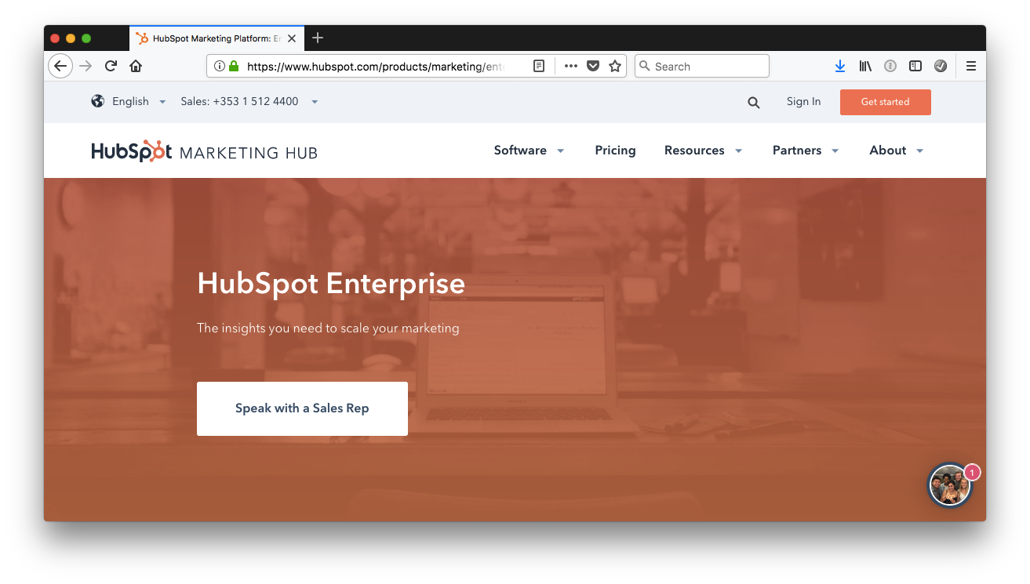The width and height of the screenshot is (1030, 584).
Task: Open page actions three-dot menu
Action: 571,66
